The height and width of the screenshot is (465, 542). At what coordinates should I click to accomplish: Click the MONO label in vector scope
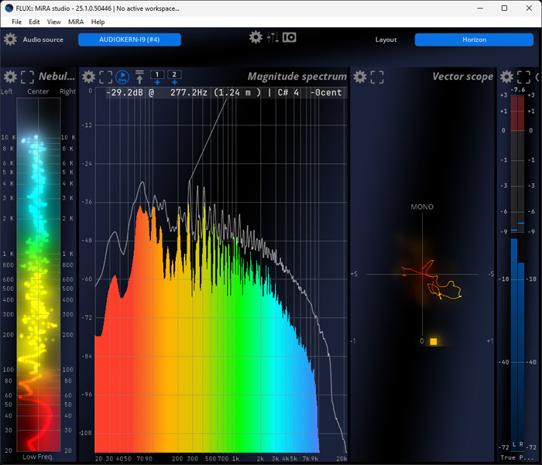point(422,207)
